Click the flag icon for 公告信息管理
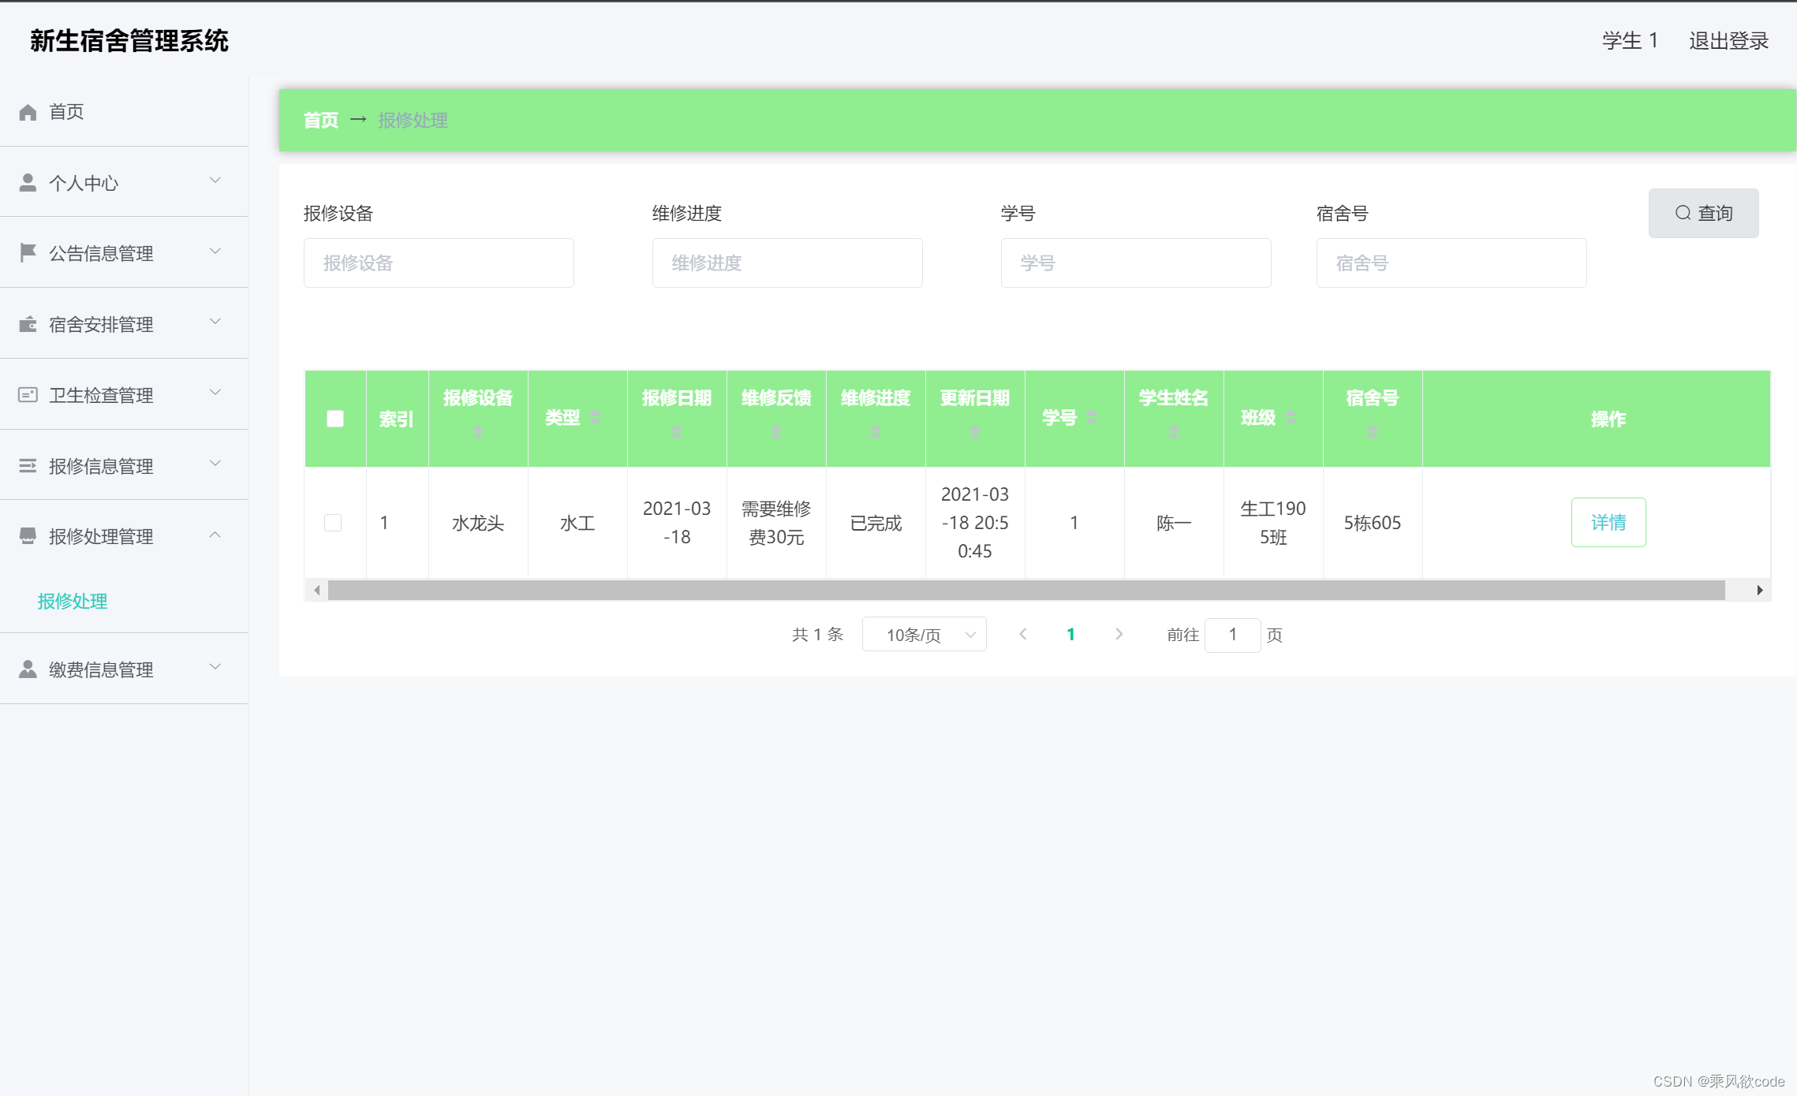The height and width of the screenshot is (1096, 1797). [x=28, y=253]
